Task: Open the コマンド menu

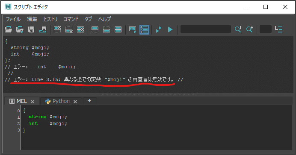Action: tap(71, 19)
